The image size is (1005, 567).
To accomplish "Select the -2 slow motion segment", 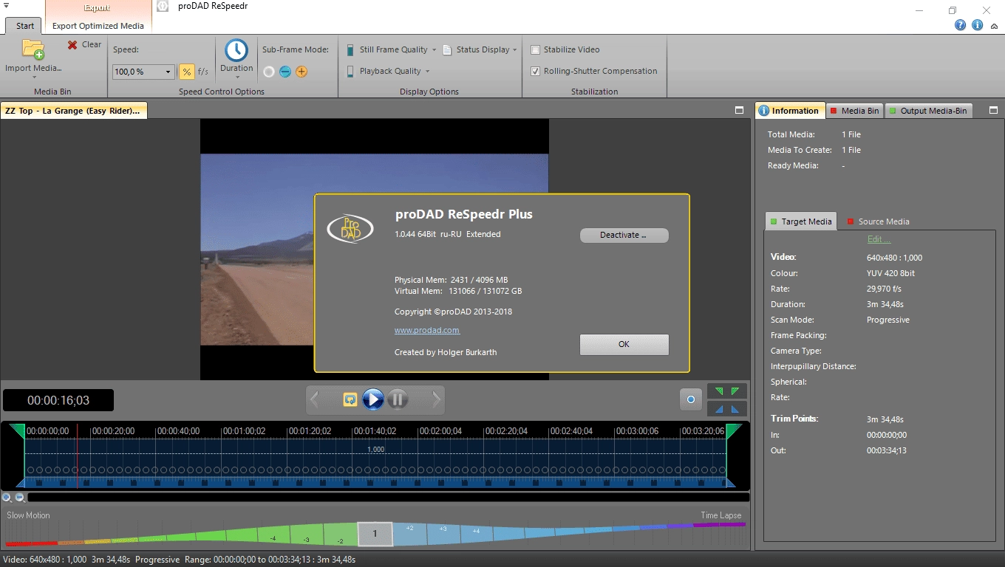I will (x=341, y=535).
